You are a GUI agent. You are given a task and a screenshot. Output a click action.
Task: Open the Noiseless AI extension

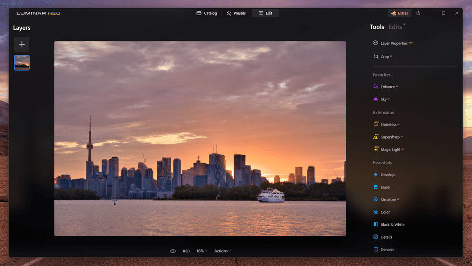tap(389, 125)
